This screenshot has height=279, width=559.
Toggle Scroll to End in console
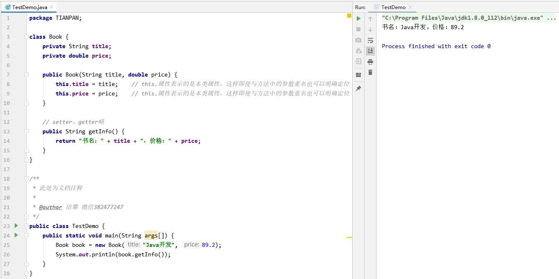click(370, 51)
